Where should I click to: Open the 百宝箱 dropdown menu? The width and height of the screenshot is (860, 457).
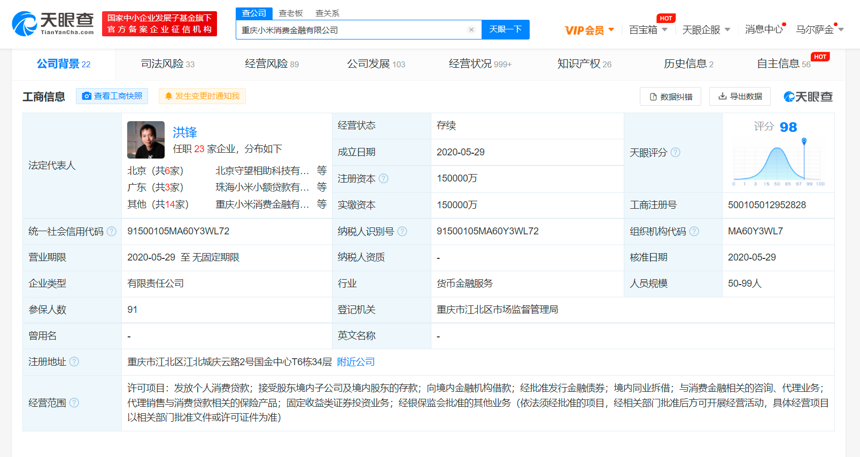coord(648,30)
